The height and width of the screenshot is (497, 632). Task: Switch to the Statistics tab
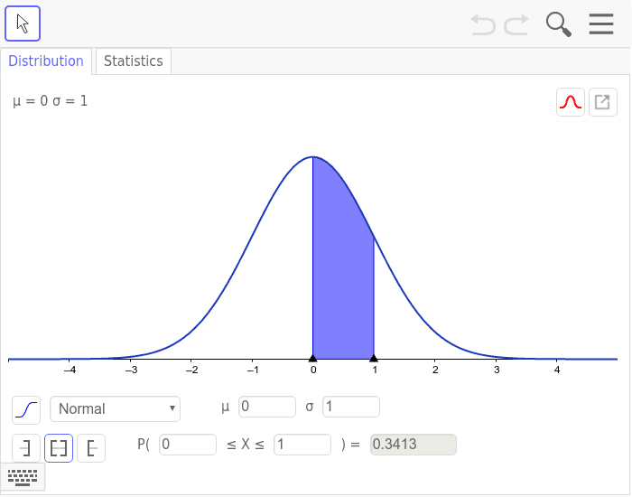pos(134,61)
